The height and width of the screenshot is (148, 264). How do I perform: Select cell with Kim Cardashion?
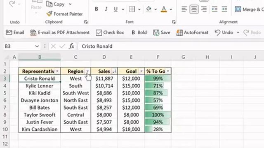pyautogui.click(x=40, y=129)
